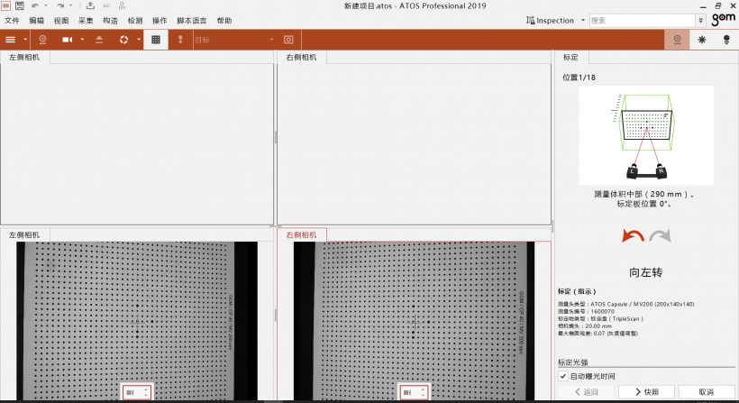Select the grid view icon in toolbar
Image resolution: width=739 pixels, height=403 pixels.
[156, 40]
